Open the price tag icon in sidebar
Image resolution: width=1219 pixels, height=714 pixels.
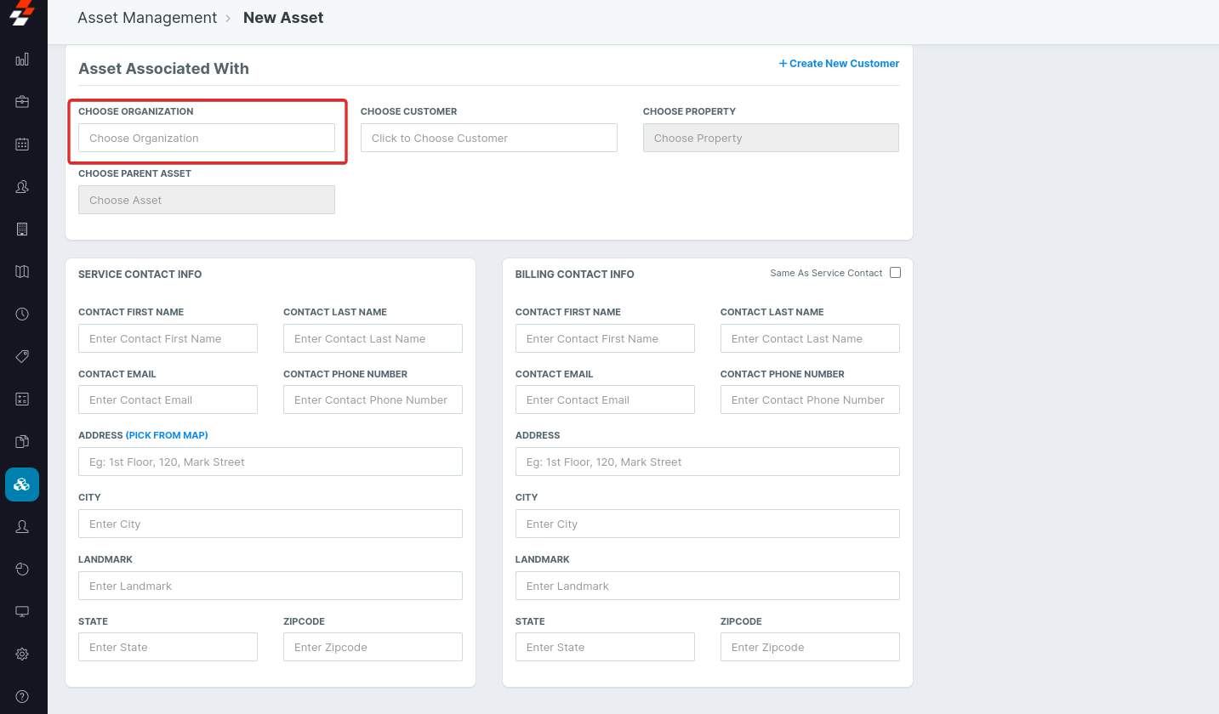[x=22, y=356]
